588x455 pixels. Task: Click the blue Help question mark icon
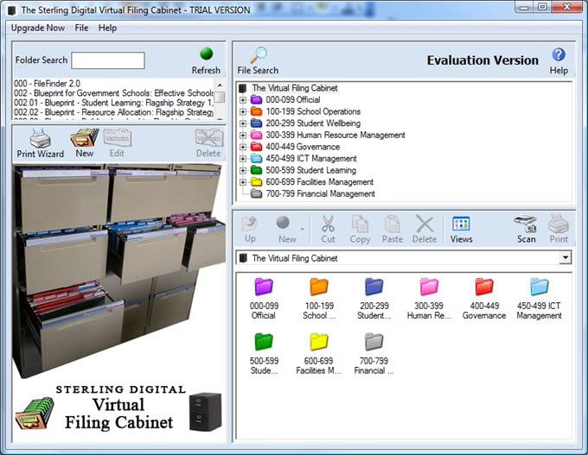coord(559,54)
